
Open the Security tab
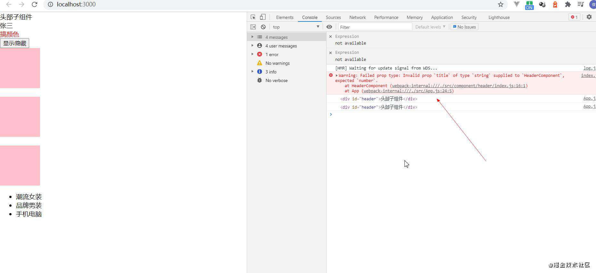pos(469,17)
